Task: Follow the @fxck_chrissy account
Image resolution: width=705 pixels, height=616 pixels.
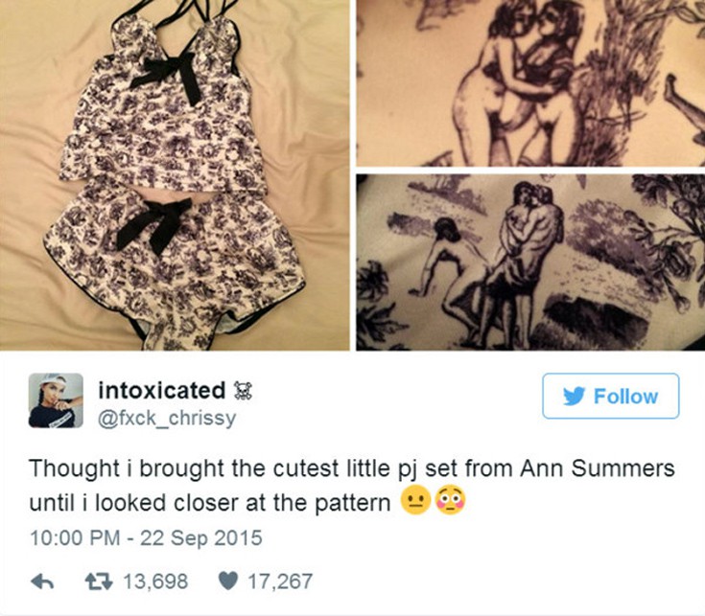Action: point(611,396)
